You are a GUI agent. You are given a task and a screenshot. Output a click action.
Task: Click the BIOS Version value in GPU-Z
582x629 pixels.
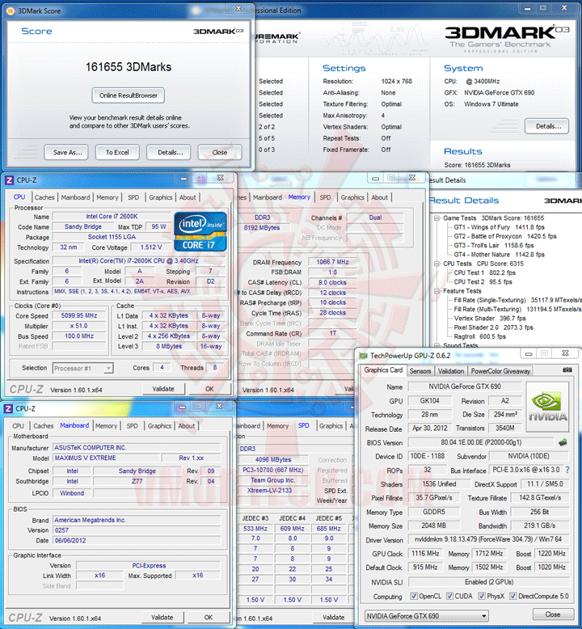pos(481,442)
